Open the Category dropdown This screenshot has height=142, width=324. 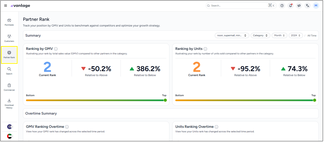click(260, 36)
